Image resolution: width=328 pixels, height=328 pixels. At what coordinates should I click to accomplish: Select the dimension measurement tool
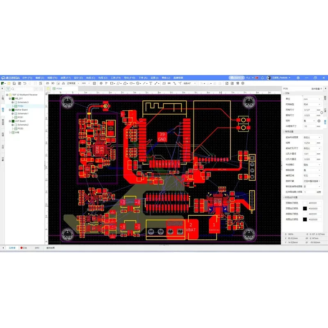156,83
